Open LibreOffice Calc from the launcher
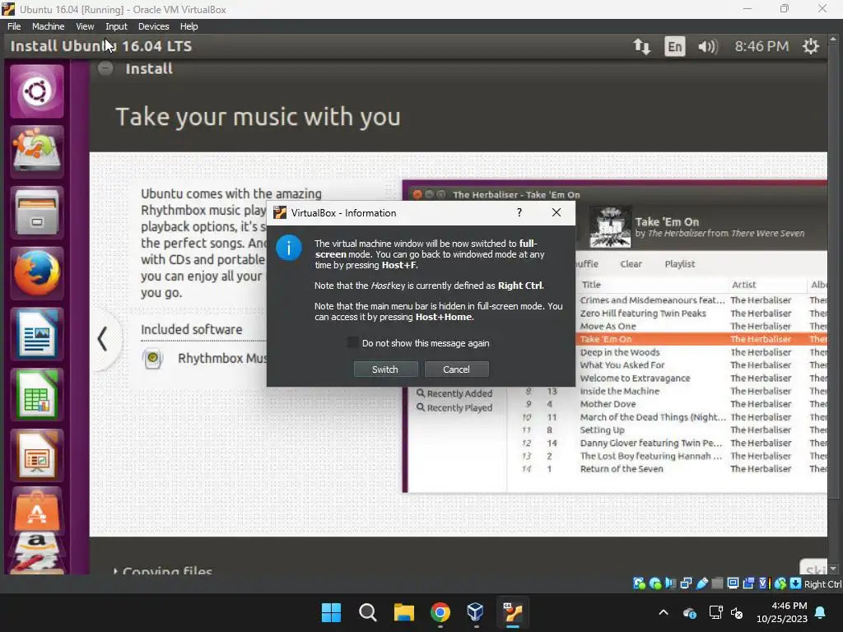Viewport: 843px width, 632px height. (x=36, y=395)
